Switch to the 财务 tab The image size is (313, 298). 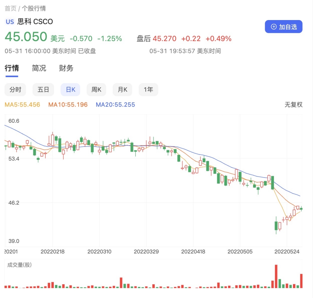(66, 68)
